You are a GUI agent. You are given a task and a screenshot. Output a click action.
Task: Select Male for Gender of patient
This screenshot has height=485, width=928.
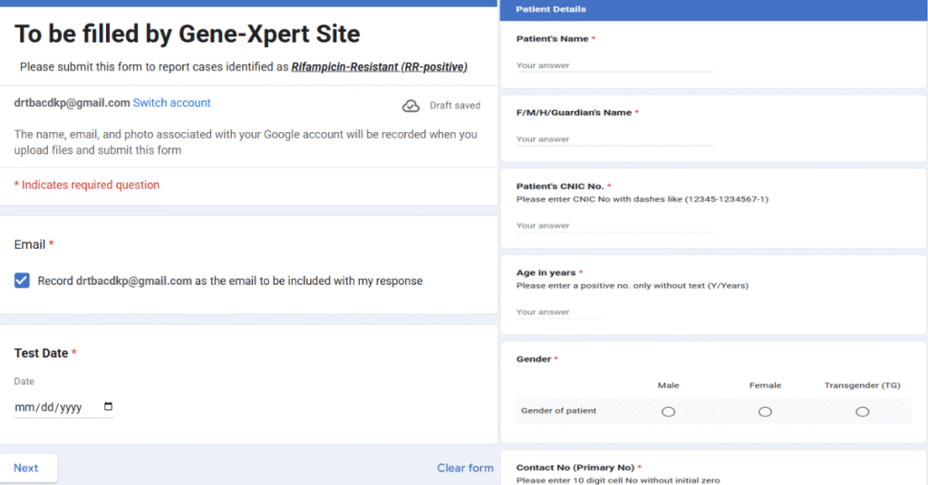pos(668,412)
